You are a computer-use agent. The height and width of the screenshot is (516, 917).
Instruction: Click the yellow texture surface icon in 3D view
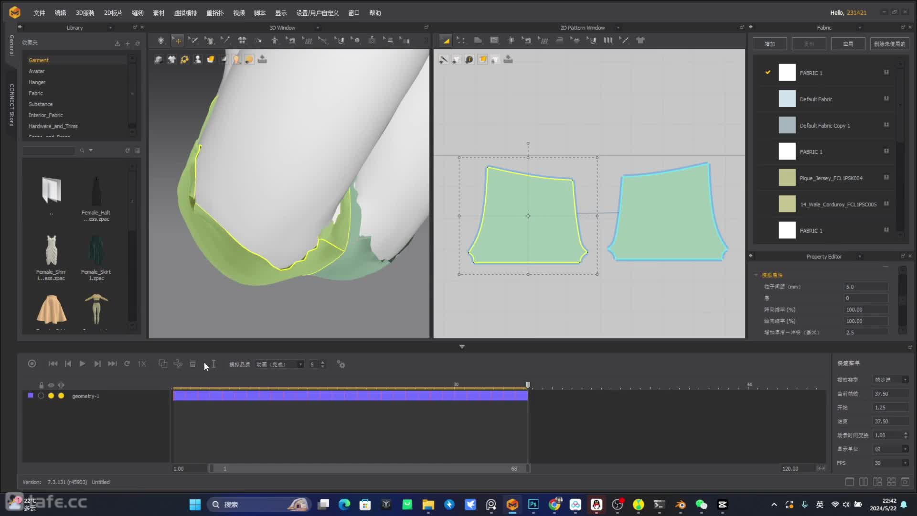210,59
